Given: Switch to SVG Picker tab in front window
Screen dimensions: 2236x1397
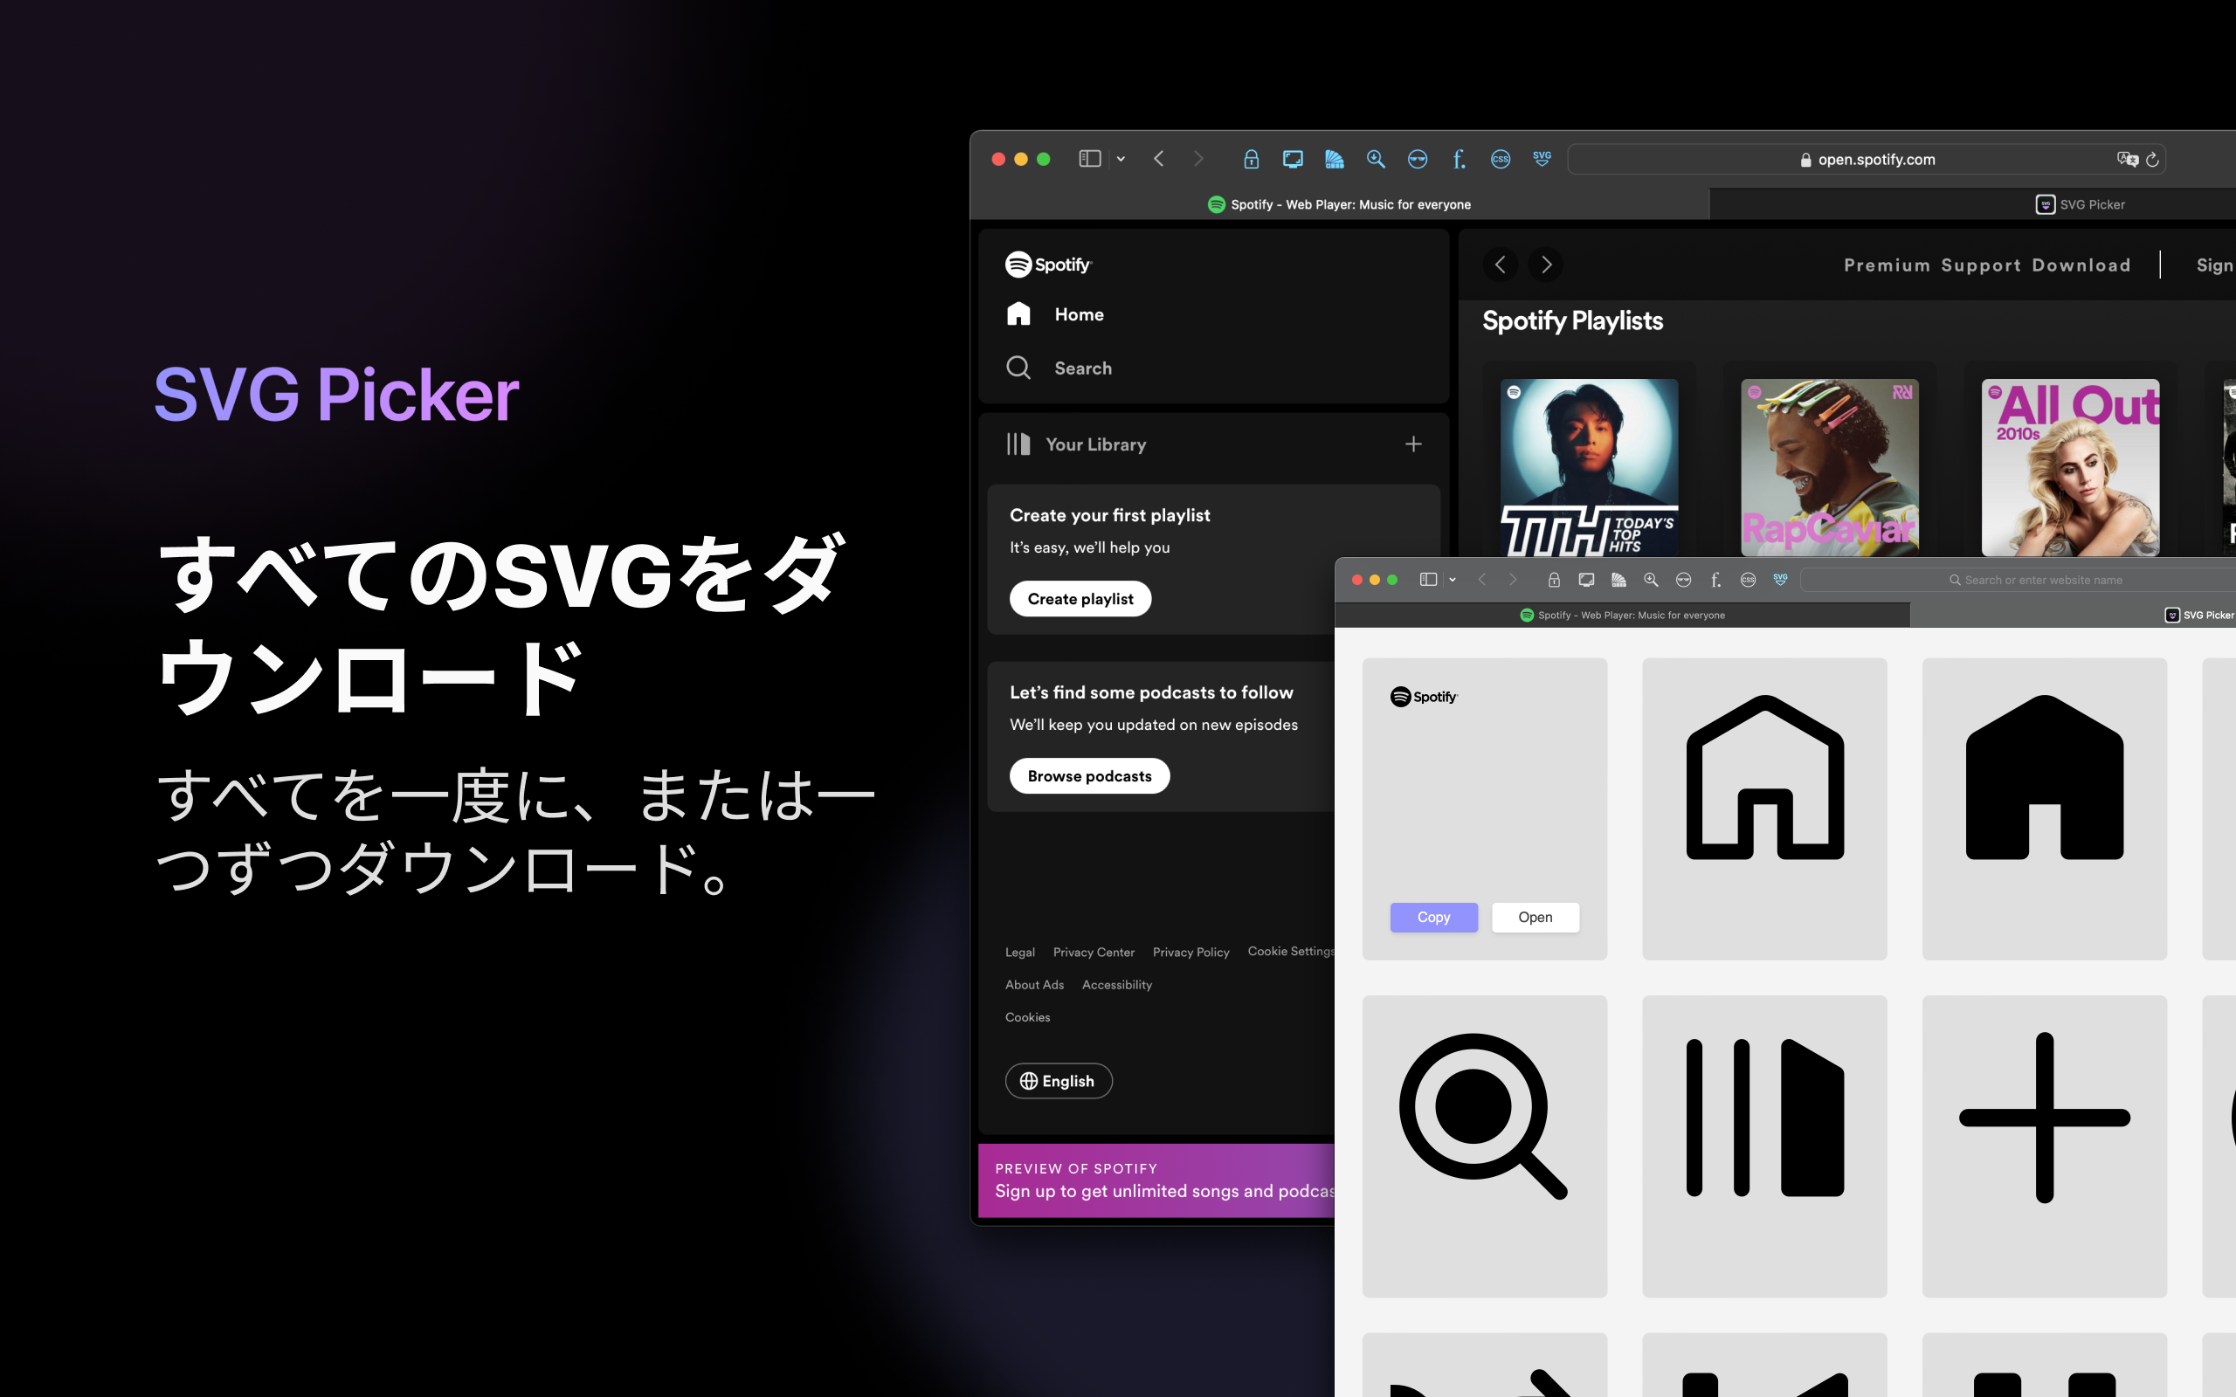Looking at the screenshot, I should pyautogui.click(x=2074, y=616).
